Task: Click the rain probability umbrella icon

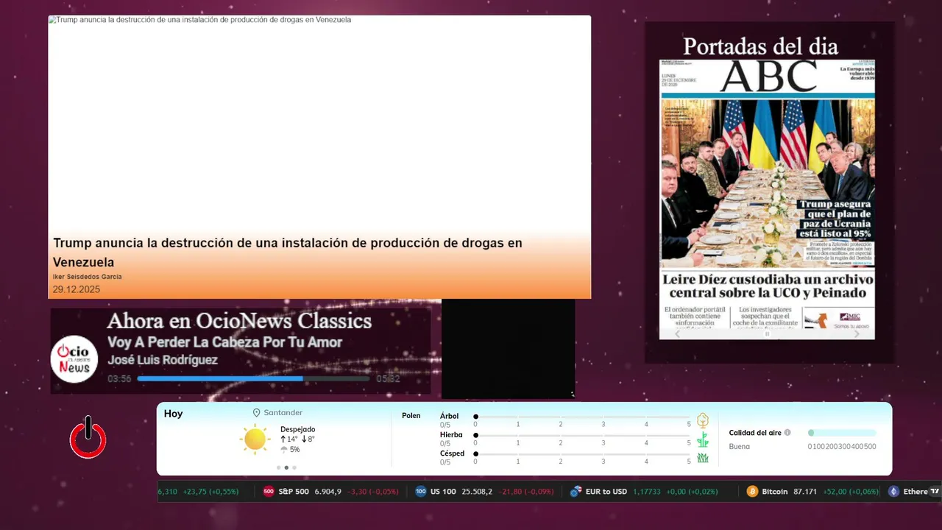Action: [284, 449]
